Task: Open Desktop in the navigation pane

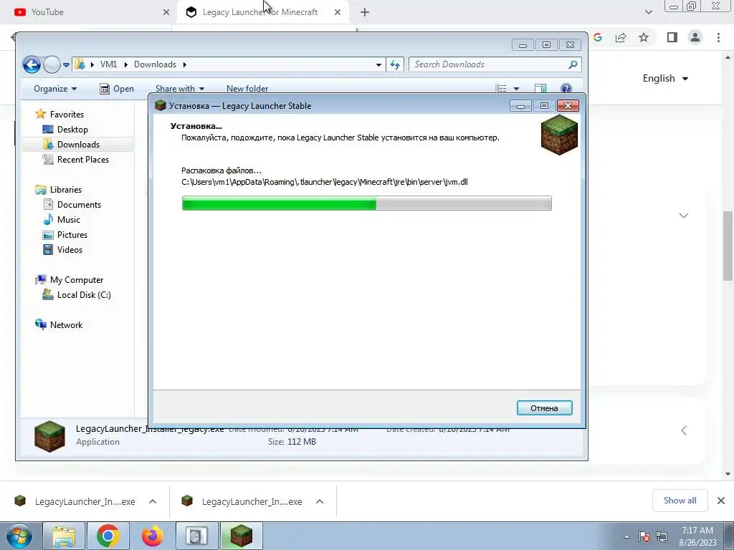Action: pyautogui.click(x=65, y=129)
